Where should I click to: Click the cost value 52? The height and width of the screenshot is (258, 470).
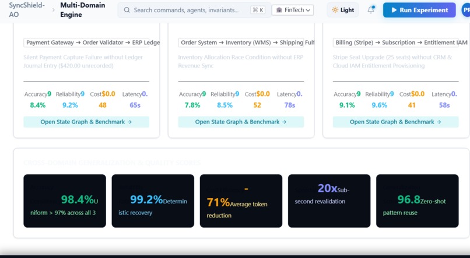click(257, 105)
